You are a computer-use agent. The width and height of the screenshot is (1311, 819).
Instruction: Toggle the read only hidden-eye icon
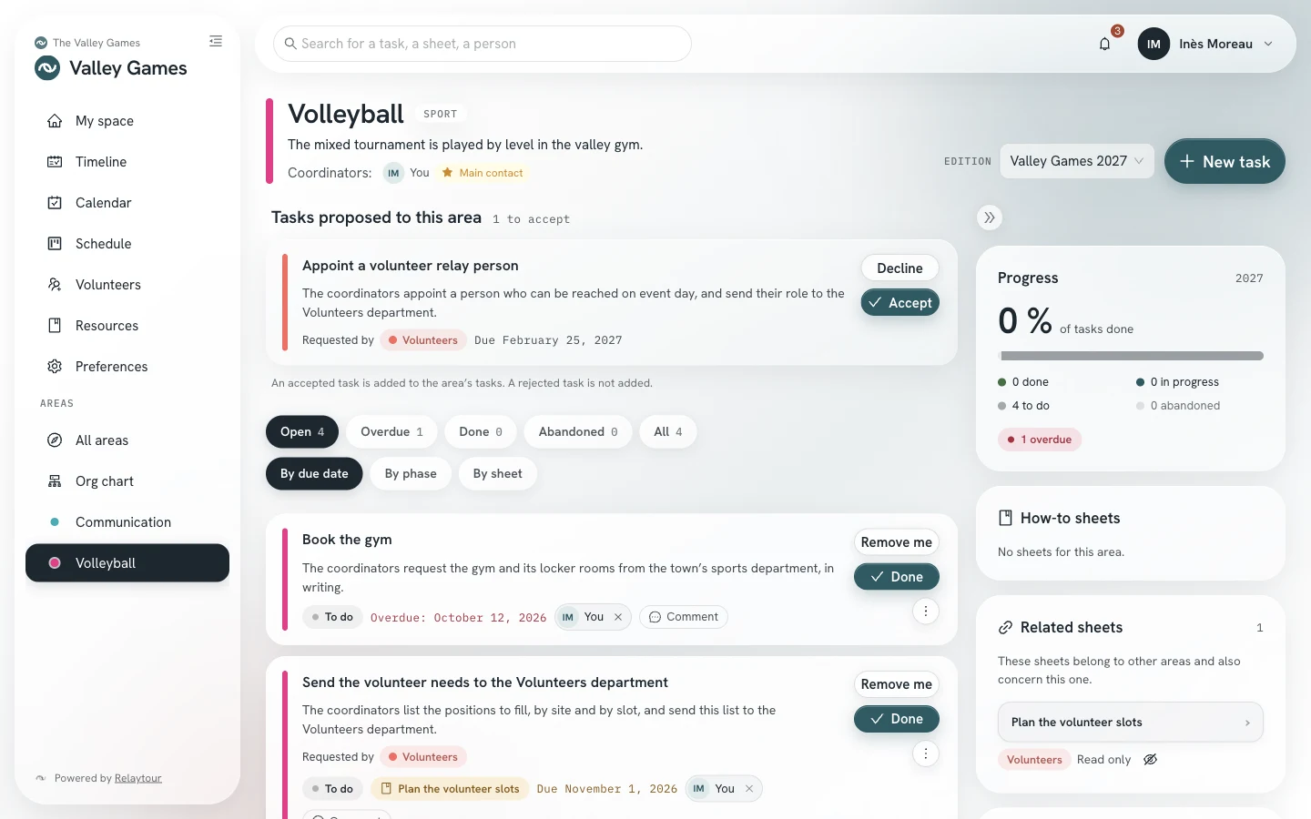pyautogui.click(x=1151, y=760)
